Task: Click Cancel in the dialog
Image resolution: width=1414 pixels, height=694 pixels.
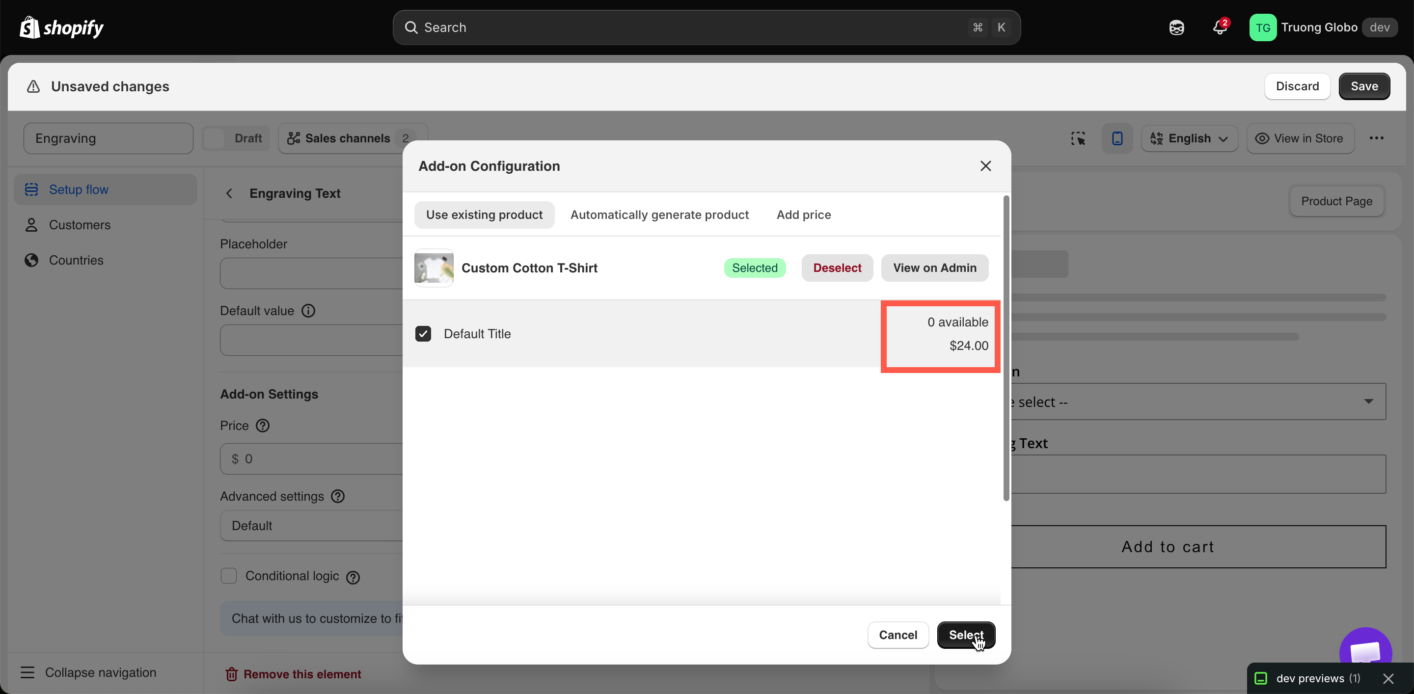Action: pyautogui.click(x=898, y=635)
